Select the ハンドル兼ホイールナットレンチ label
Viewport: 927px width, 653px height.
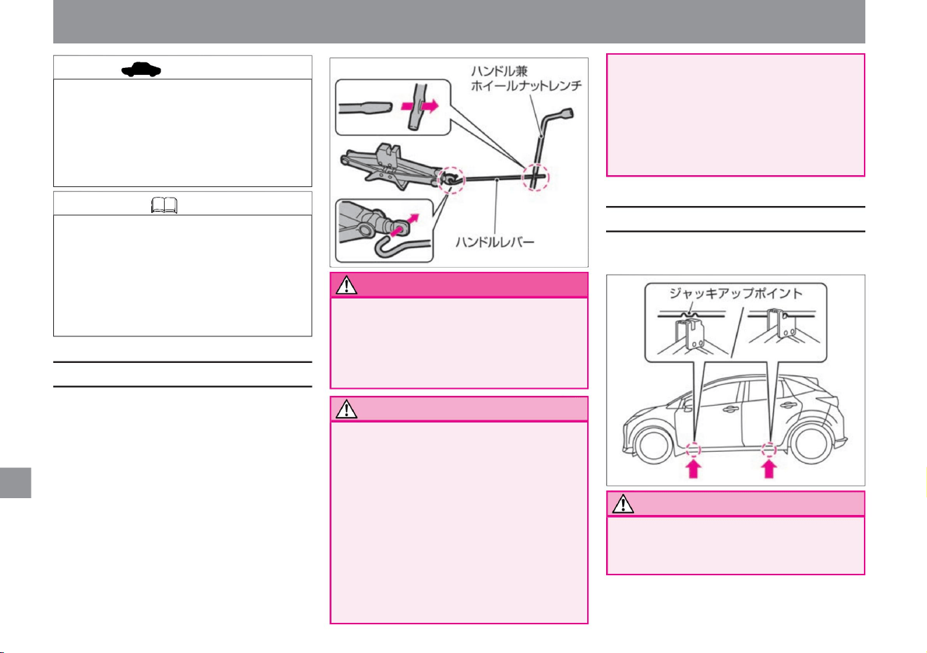pos(526,78)
